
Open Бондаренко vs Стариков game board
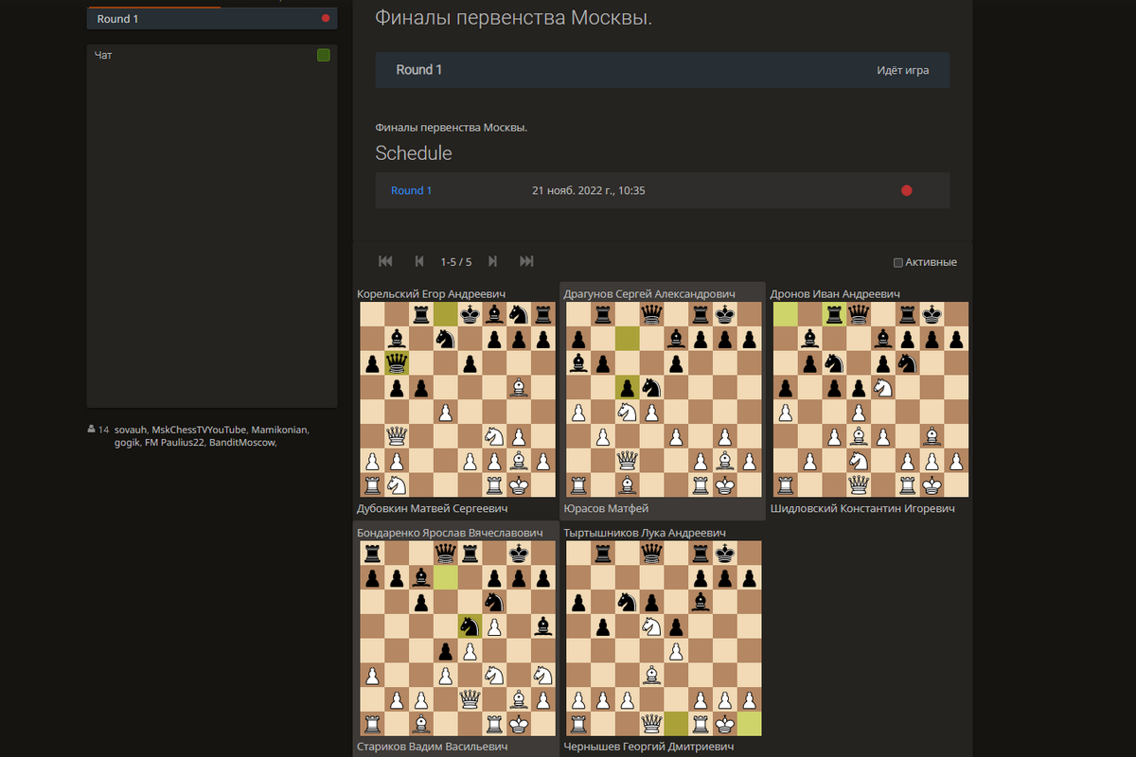coord(458,639)
